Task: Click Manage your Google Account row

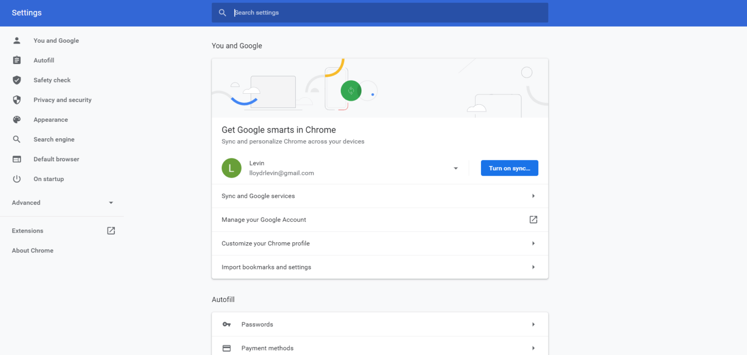Action: 380,220
